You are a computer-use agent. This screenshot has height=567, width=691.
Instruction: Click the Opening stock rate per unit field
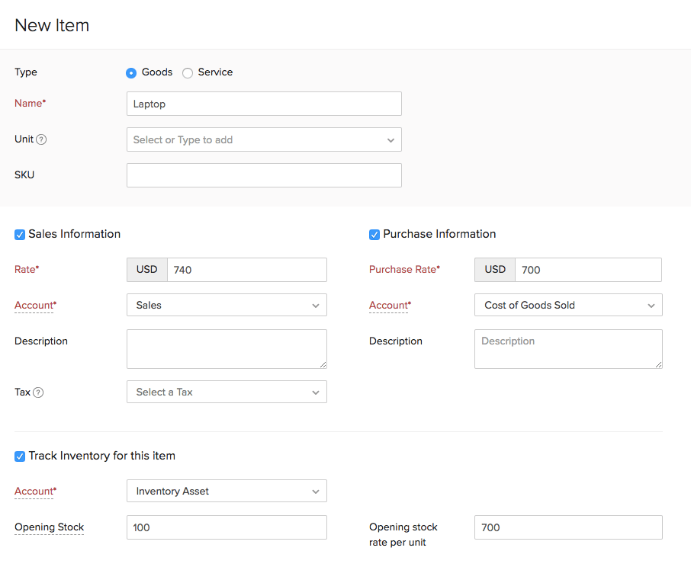(568, 527)
